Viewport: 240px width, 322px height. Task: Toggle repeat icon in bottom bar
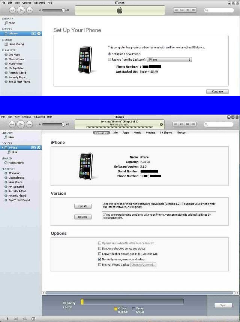(25, 319)
